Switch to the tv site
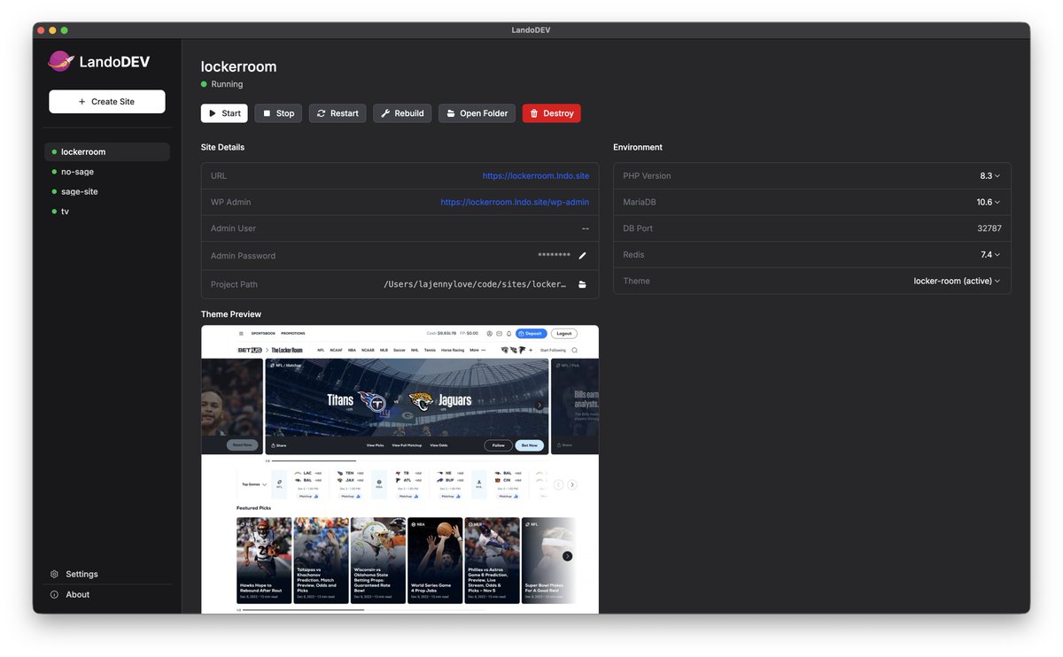1063x657 pixels. [65, 211]
